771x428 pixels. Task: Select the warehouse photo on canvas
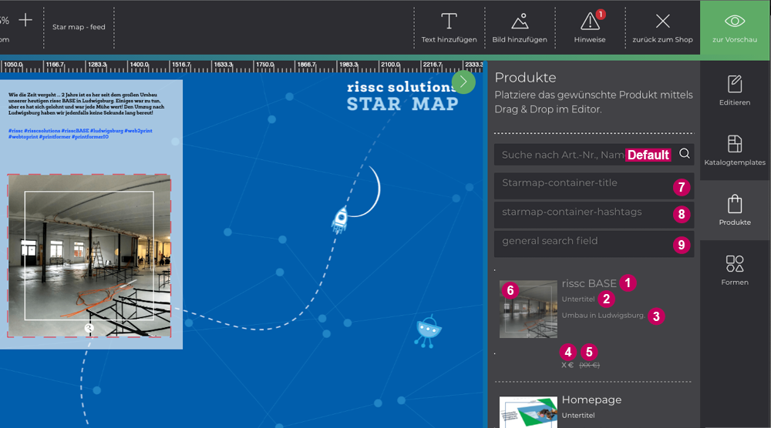coord(89,255)
